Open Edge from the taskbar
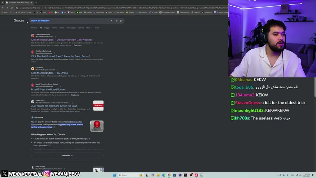This screenshot has width=316, height=178. tap(164, 175)
